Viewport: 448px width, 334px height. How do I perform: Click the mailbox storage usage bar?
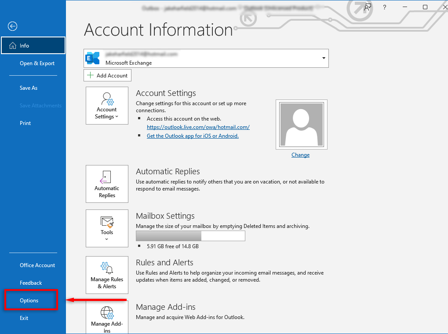coord(190,236)
